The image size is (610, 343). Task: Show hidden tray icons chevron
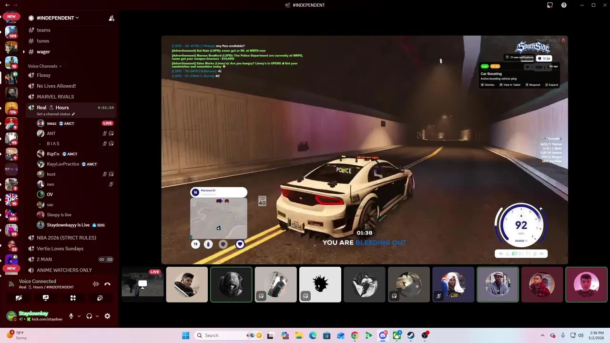tap(542, 335)
